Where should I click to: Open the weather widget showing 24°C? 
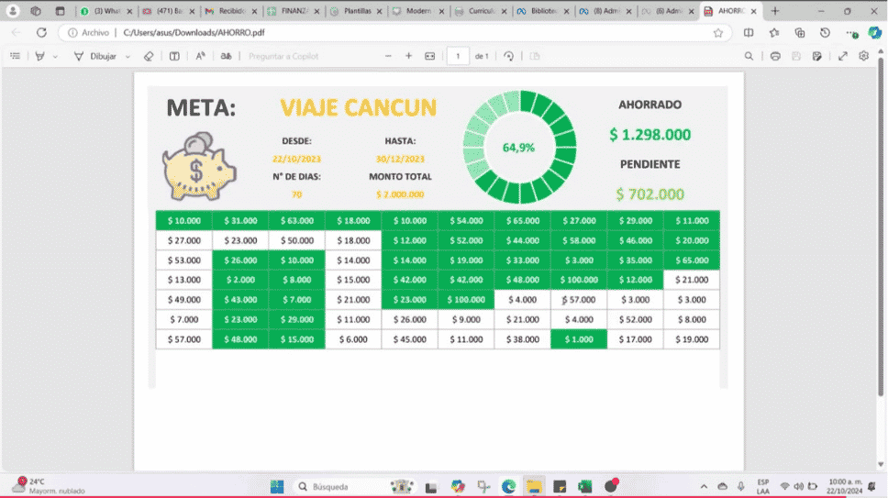[x=48, y=486]
